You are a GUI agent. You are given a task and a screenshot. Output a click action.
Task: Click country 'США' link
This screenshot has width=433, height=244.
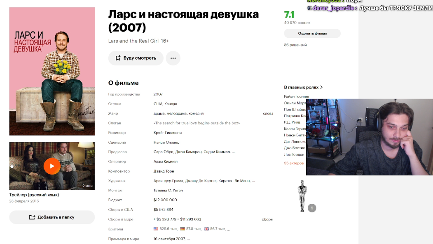click(158, 104)
